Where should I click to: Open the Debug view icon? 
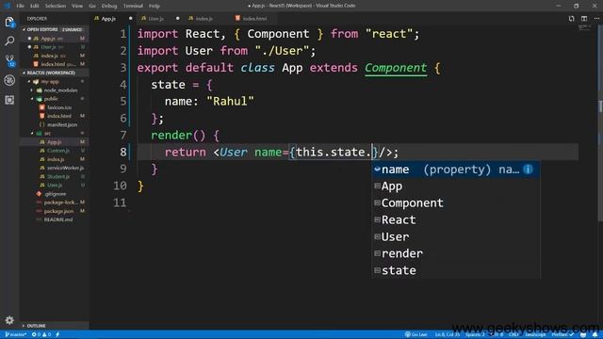pos(9,80)
